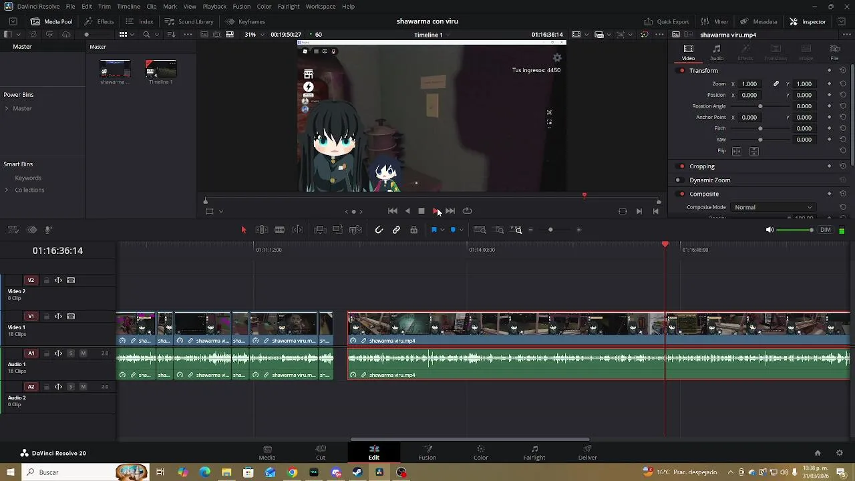
Task: Toggle timeline snapping magnet icon
Action: click(379, 230)
